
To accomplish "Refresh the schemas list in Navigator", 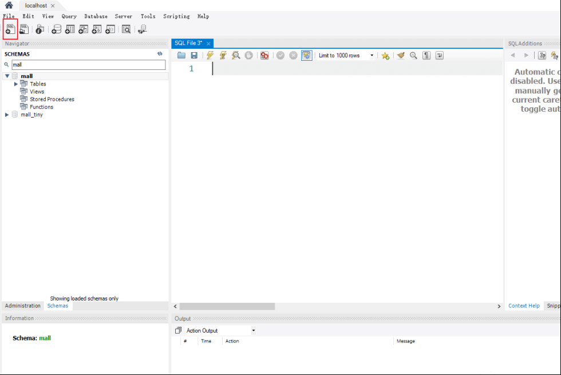I will pos(160,54).
